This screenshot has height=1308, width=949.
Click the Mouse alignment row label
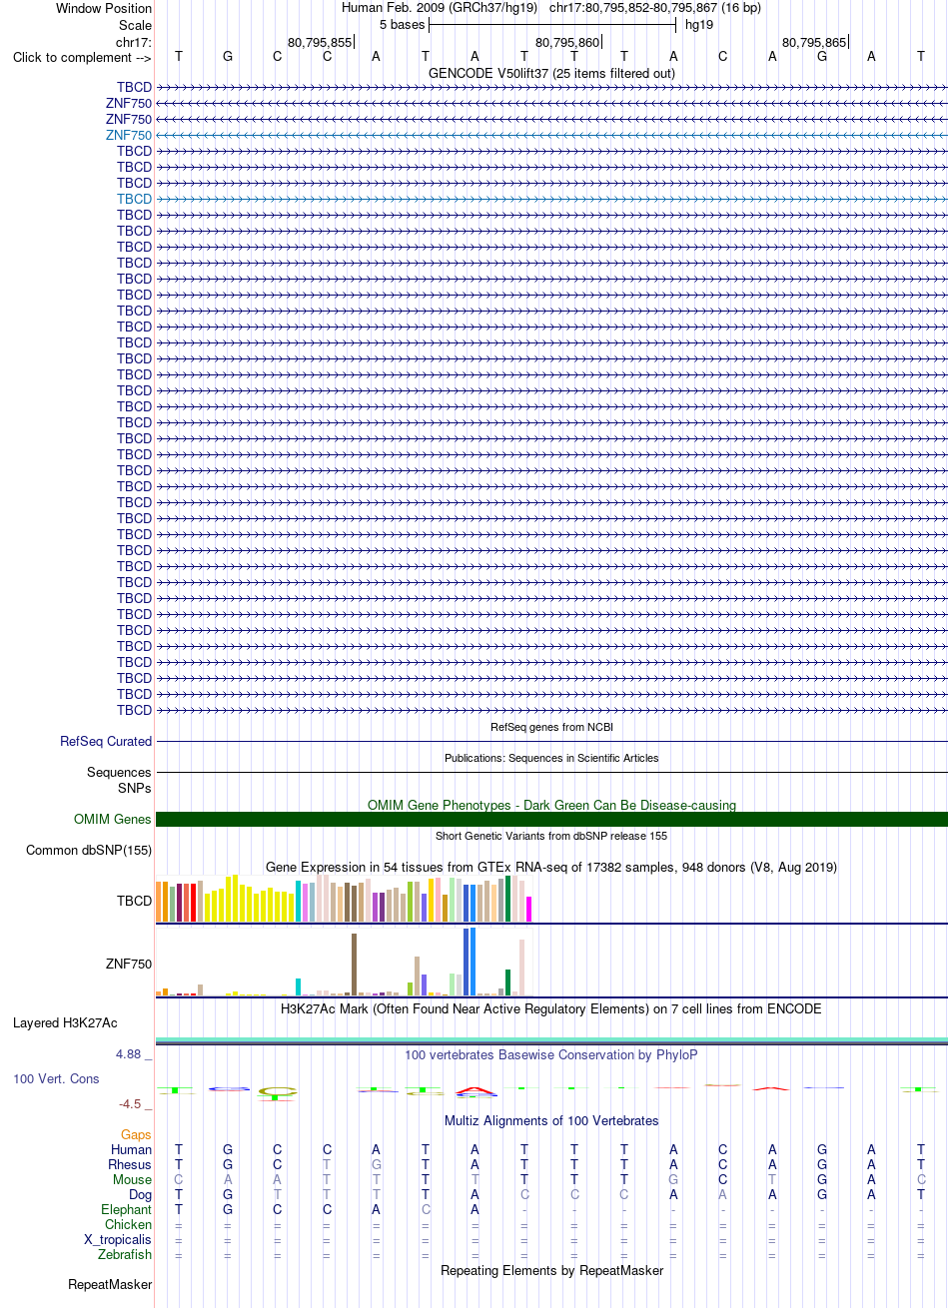tap(133, 1179)
